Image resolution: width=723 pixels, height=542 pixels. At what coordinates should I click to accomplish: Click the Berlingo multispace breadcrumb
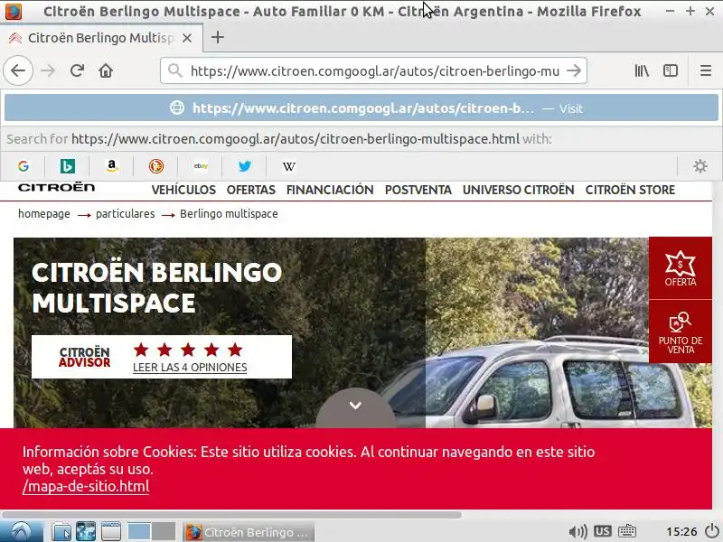pyautogui.click(x=229, y=214)
